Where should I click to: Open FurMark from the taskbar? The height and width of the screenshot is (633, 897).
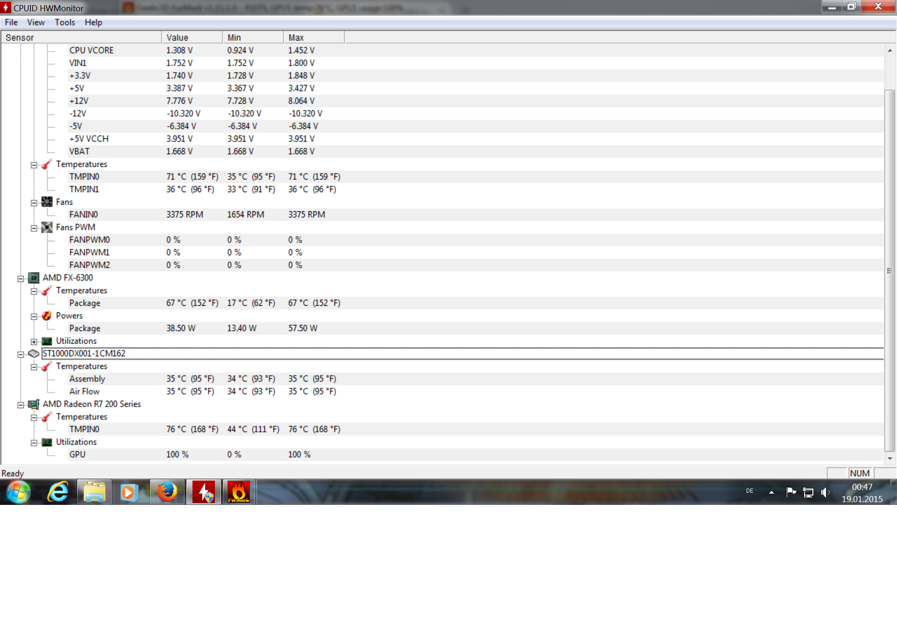click(x=239, y=492)
